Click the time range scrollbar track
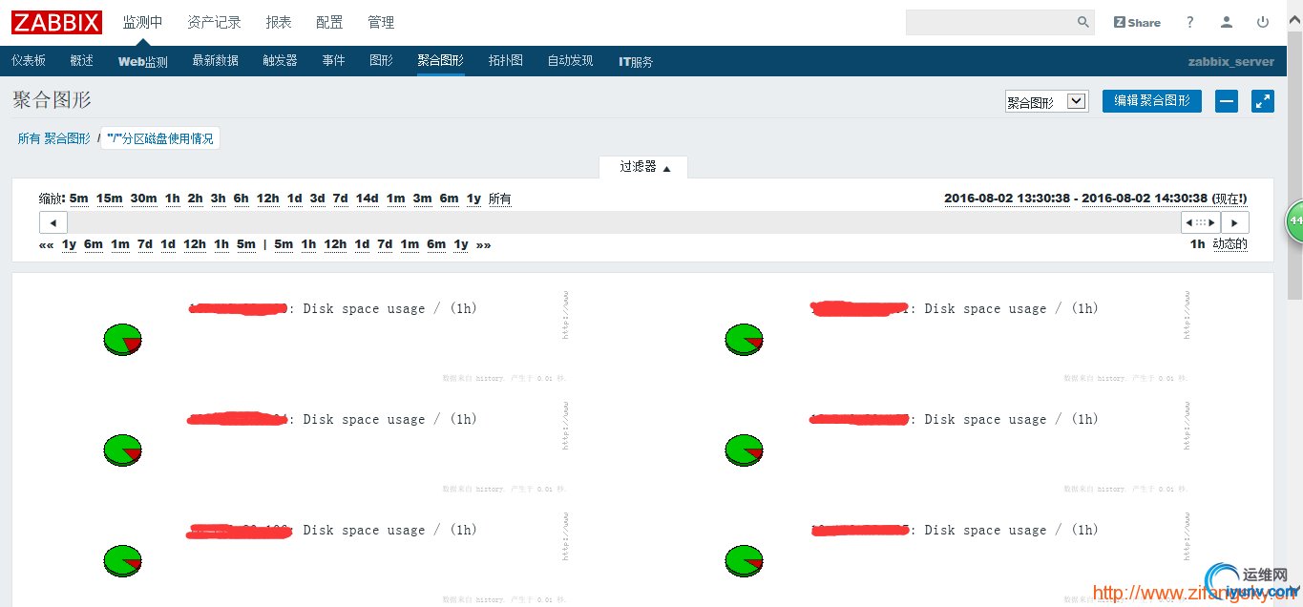The height and width of the screenshot is (607, 1303). point(623,222)
